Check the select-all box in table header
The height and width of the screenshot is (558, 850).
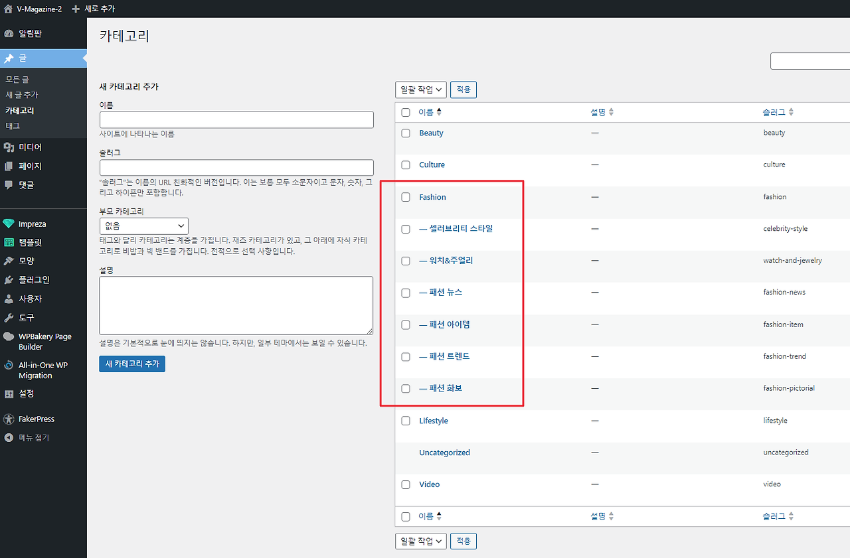pos(406,113)
